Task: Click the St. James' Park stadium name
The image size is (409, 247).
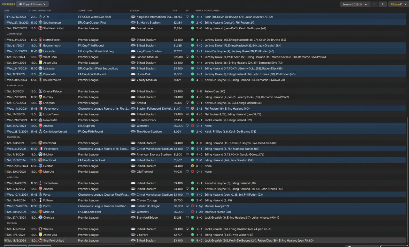Action: click(x=146, y=120)
